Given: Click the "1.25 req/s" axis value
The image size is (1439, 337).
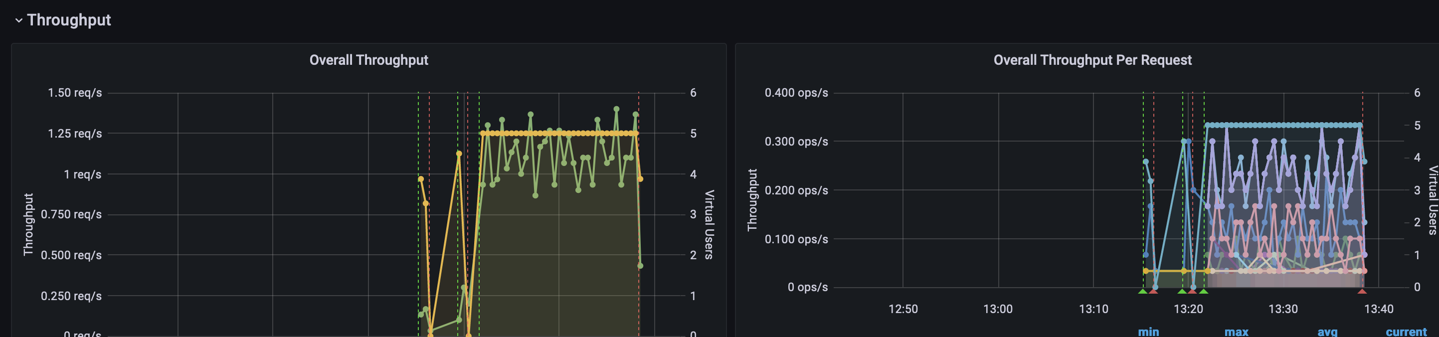Looking at the screenshot, I should pyautogui.click(x=75, y=134).
